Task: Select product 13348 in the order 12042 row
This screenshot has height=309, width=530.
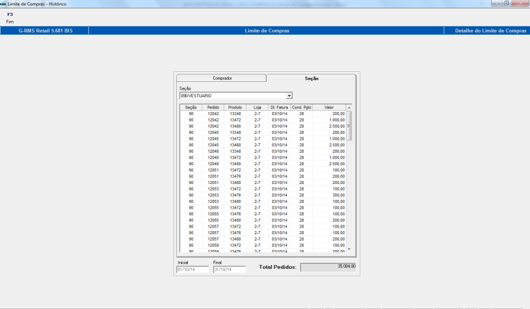Action: tap(235, 114)
